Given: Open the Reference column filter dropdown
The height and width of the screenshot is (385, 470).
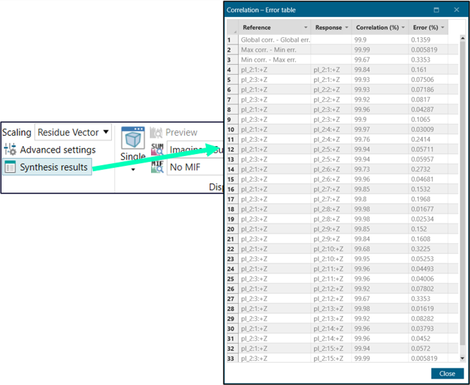Looking at the screenshot, I should 305,28.
